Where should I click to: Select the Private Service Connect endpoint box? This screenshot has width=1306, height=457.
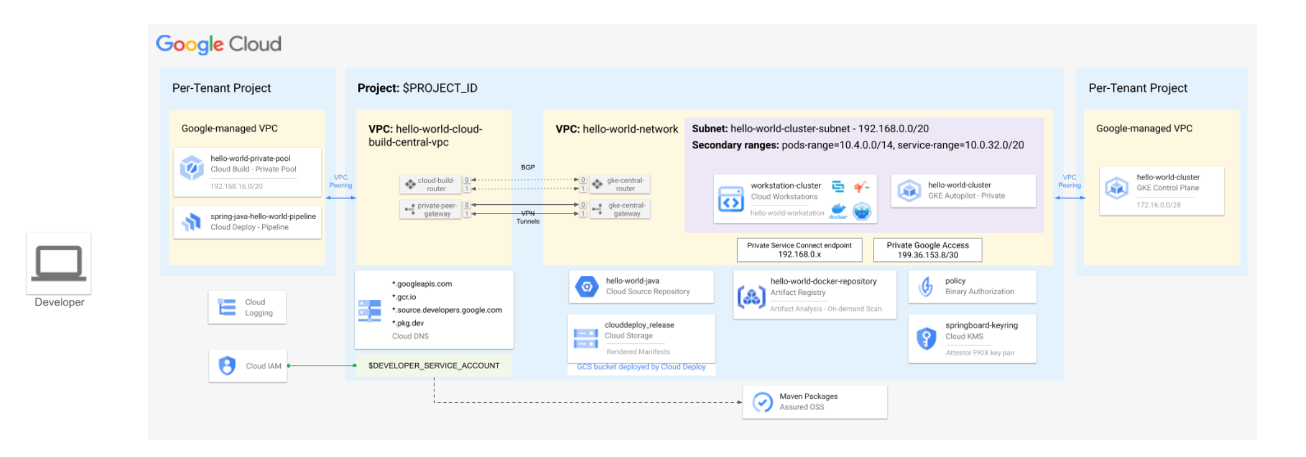(800, 250)
